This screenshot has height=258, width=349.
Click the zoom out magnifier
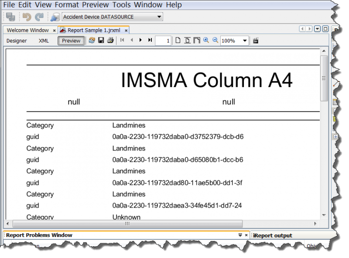215,40
